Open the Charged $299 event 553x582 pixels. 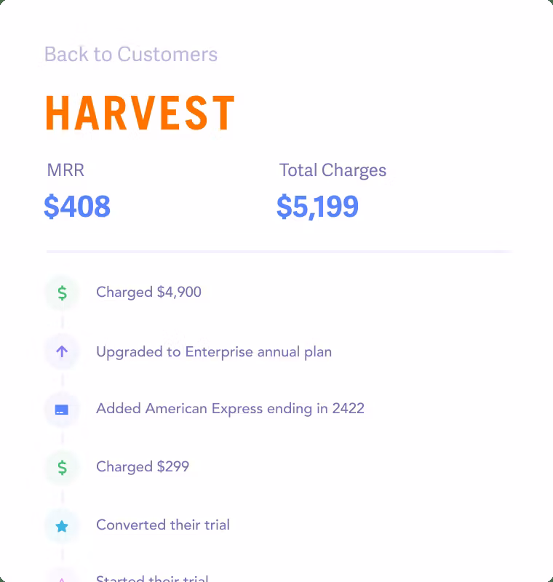click(x=143, y=467)
